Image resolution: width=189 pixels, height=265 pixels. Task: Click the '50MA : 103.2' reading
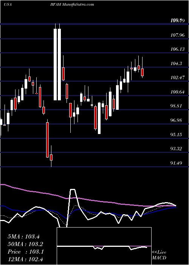25,244
